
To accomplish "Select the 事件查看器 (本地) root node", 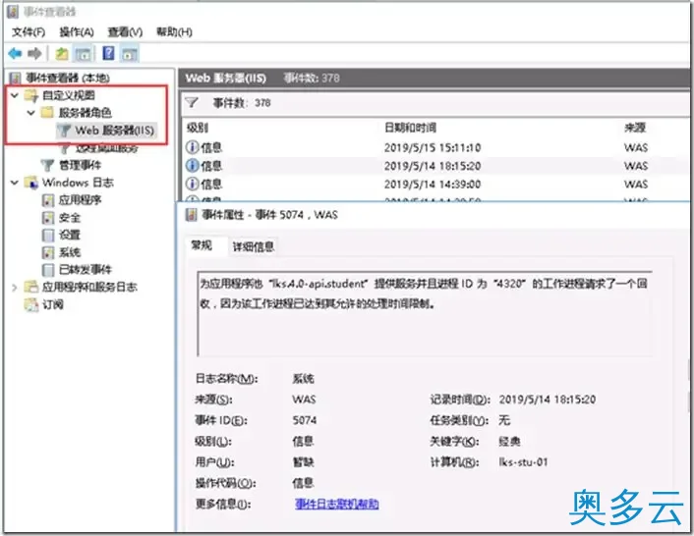I will tap(67, 78).
